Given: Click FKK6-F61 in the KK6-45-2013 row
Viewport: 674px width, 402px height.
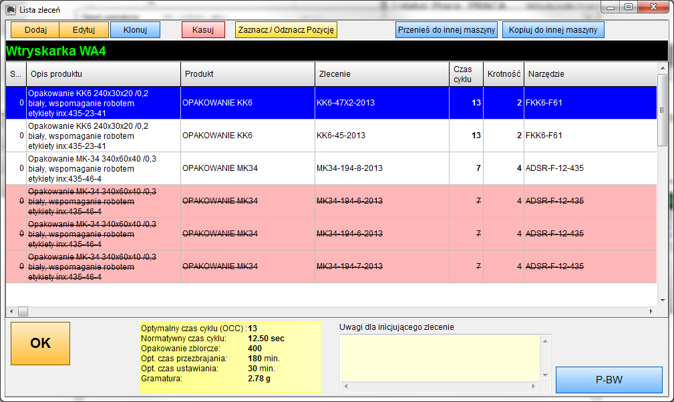Looking at the screenshot, I should (x=544, y=136).
